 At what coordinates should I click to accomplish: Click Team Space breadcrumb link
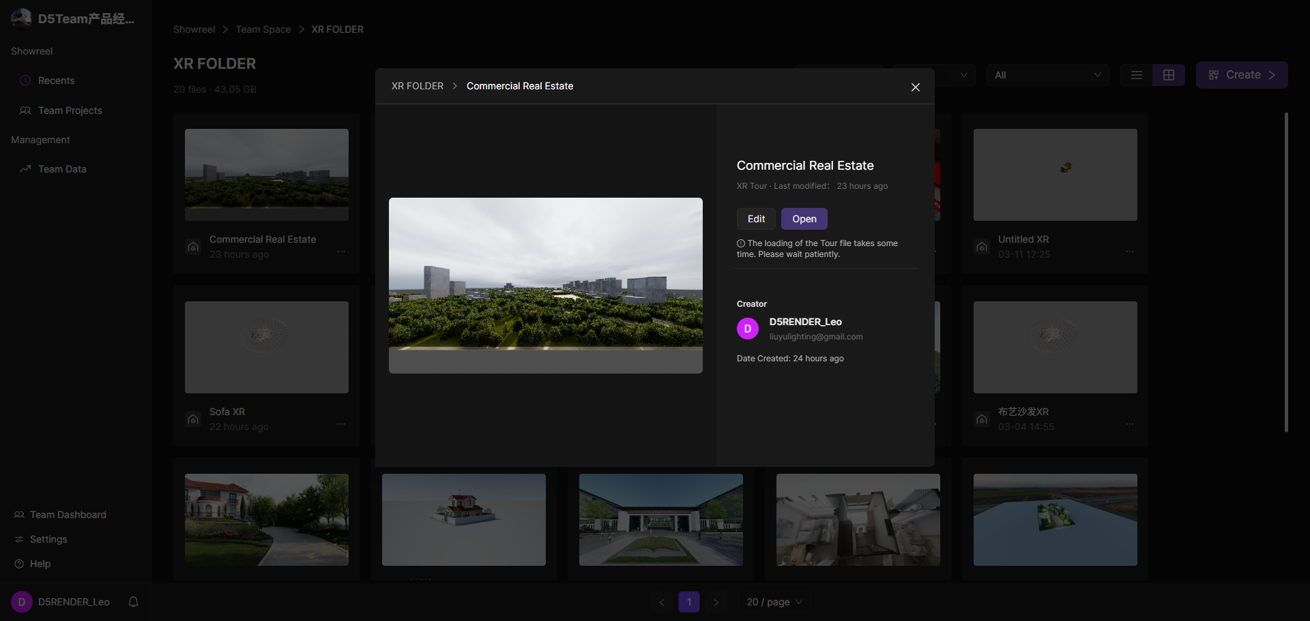coord(263,29)
